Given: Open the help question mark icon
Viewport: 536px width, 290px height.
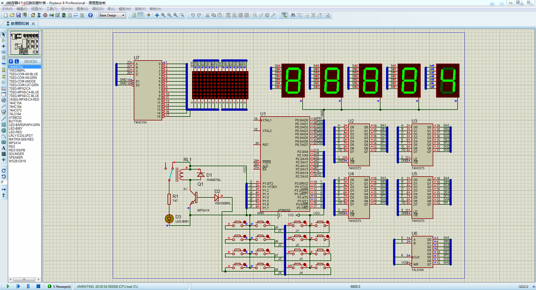Looking at the screenshot, I should coord(90,15).
